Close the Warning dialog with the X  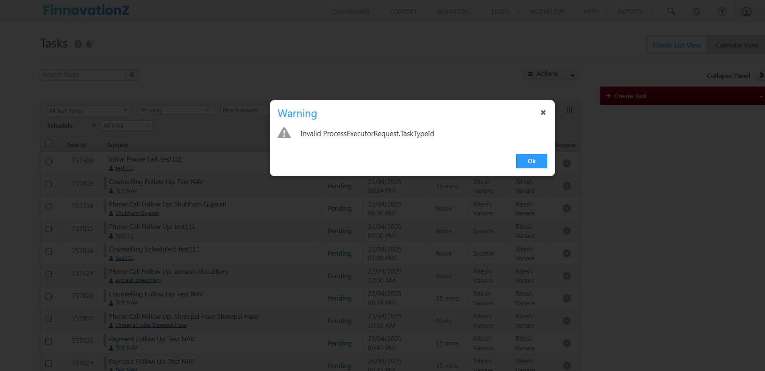point(543,112)
